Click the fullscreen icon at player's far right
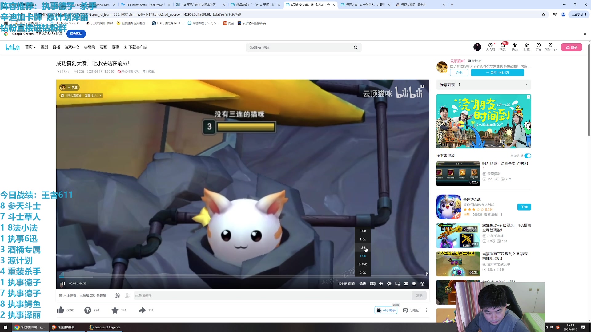Screen dimensions: 591x332 coord(422,283)
